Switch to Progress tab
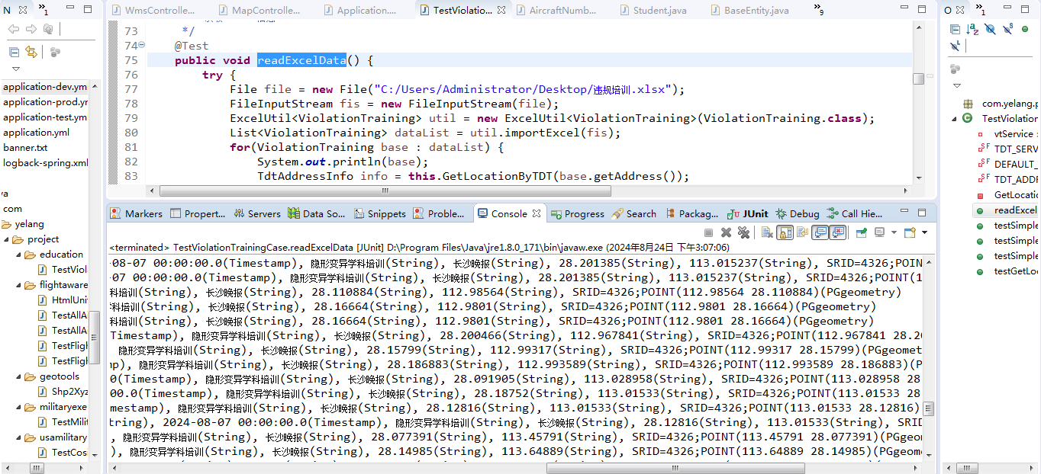Image resolution: width=1041 pixels, height=474 pixels. [577, 213]
